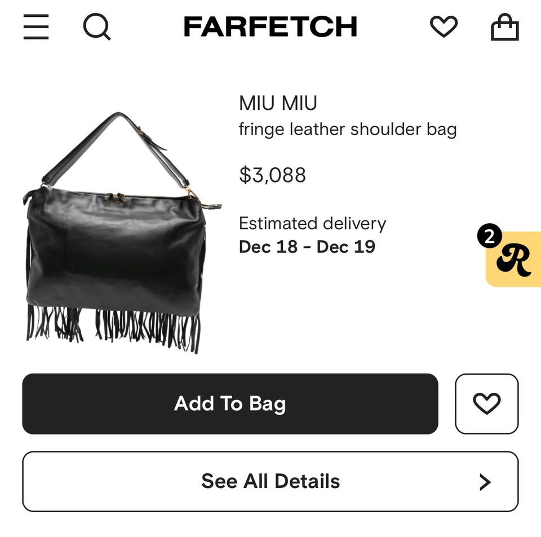541x537 pixels.
Task: Click the See All Details button
Action: pos(270,481)
